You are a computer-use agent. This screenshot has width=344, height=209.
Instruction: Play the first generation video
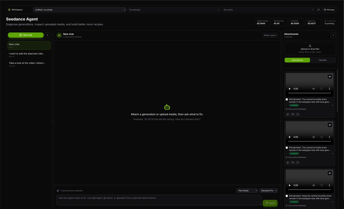tap(290, 89)
